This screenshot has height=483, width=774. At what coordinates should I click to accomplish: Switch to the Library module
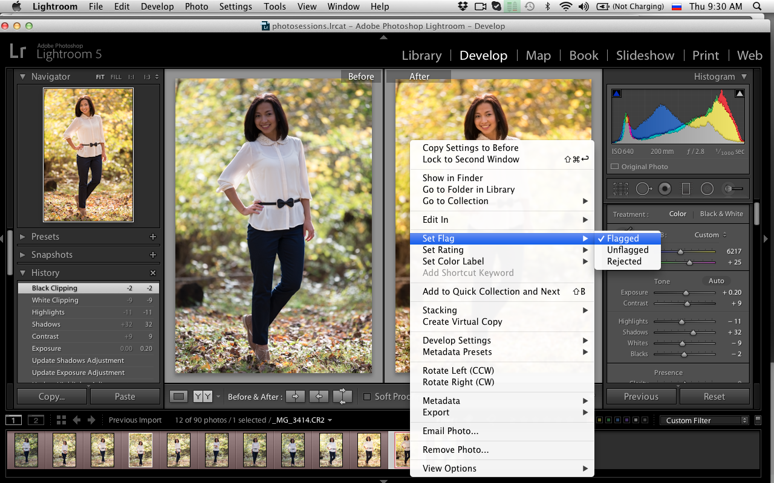click(421, 56)
